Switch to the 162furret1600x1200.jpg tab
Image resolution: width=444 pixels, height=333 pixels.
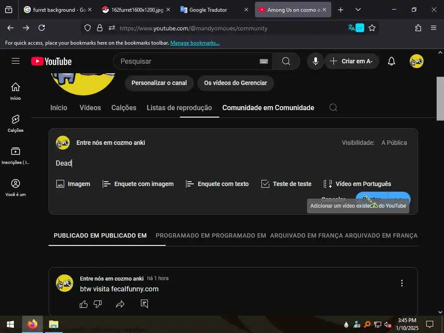136,10
